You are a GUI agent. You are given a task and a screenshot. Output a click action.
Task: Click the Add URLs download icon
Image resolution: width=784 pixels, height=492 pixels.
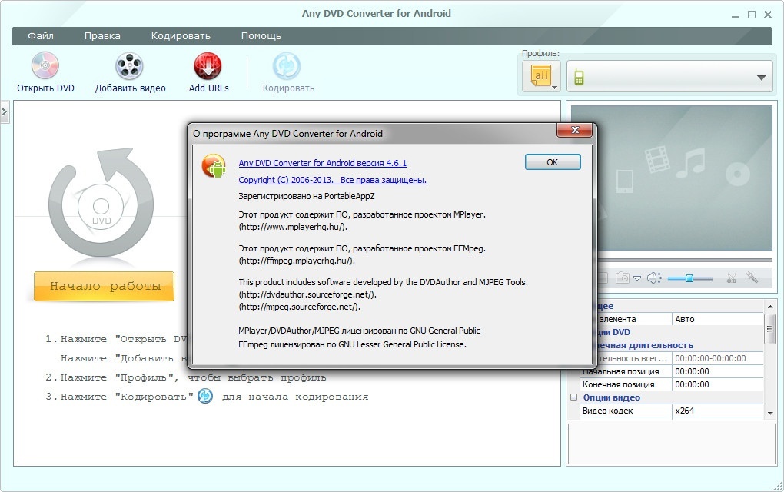click(x=208, y=66)
